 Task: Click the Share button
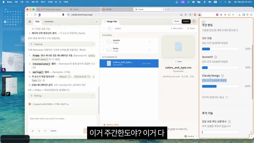tap(177, 21)
